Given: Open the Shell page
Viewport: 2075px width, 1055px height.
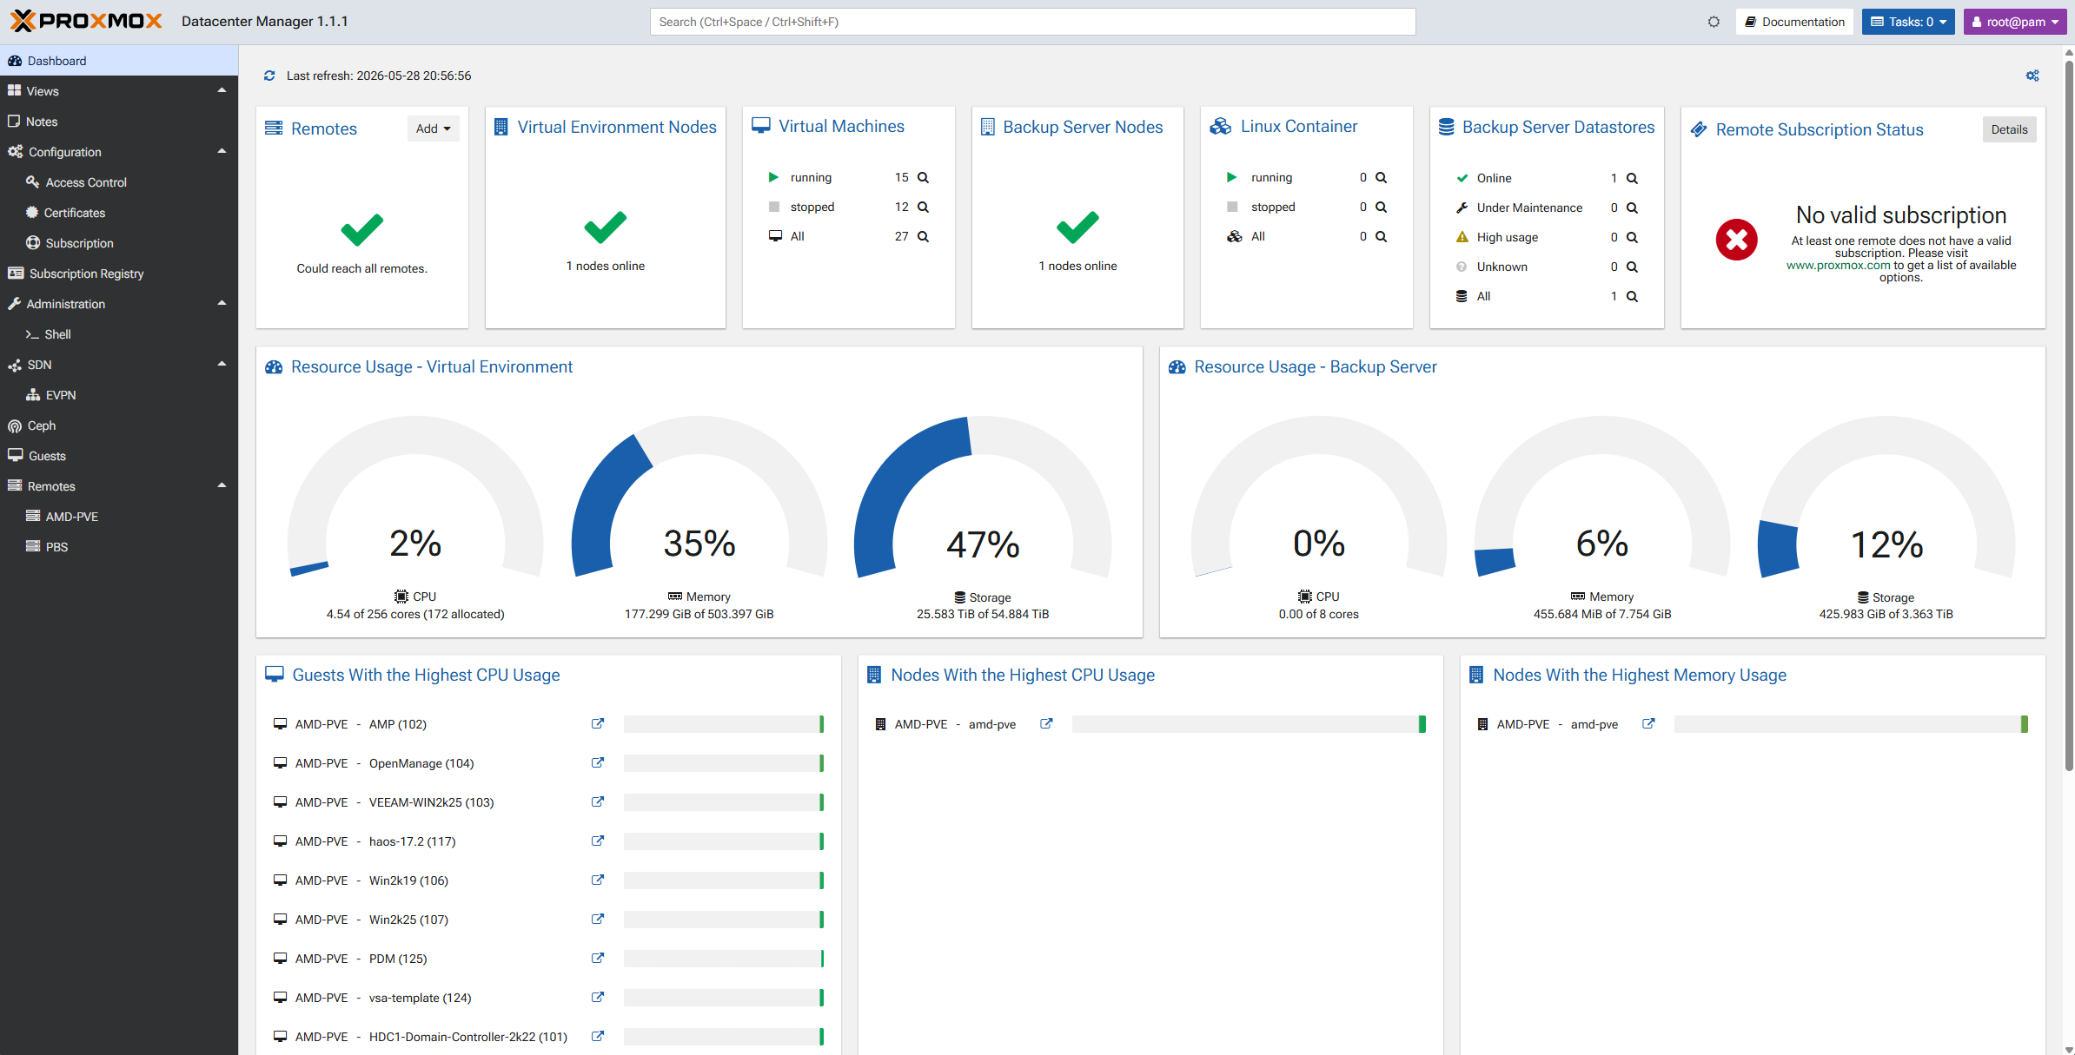Looking at the screenshot, I should [119, 334].
